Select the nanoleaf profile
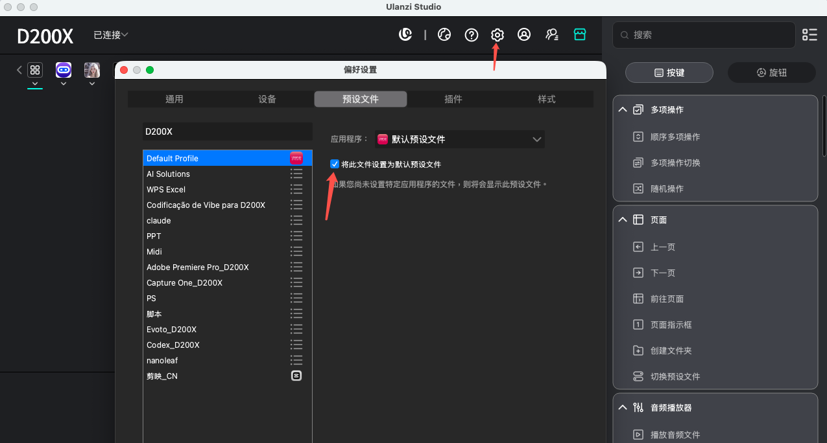 pos(228,360)
